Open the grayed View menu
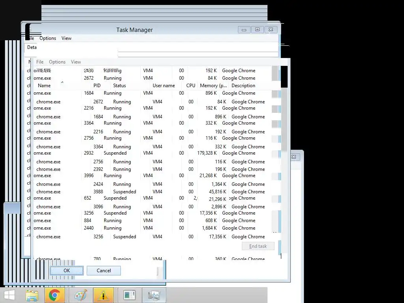 pos(76,62)
